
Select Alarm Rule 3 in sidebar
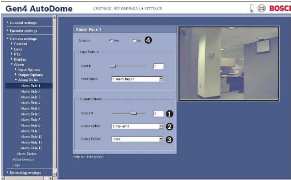[x=30, y=97]
